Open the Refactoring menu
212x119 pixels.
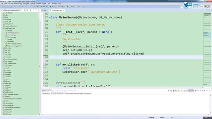(18, 4)
